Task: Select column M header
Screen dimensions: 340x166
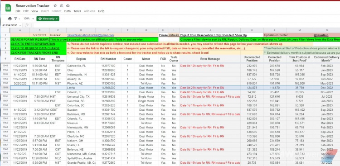Action: coord(300,30)
